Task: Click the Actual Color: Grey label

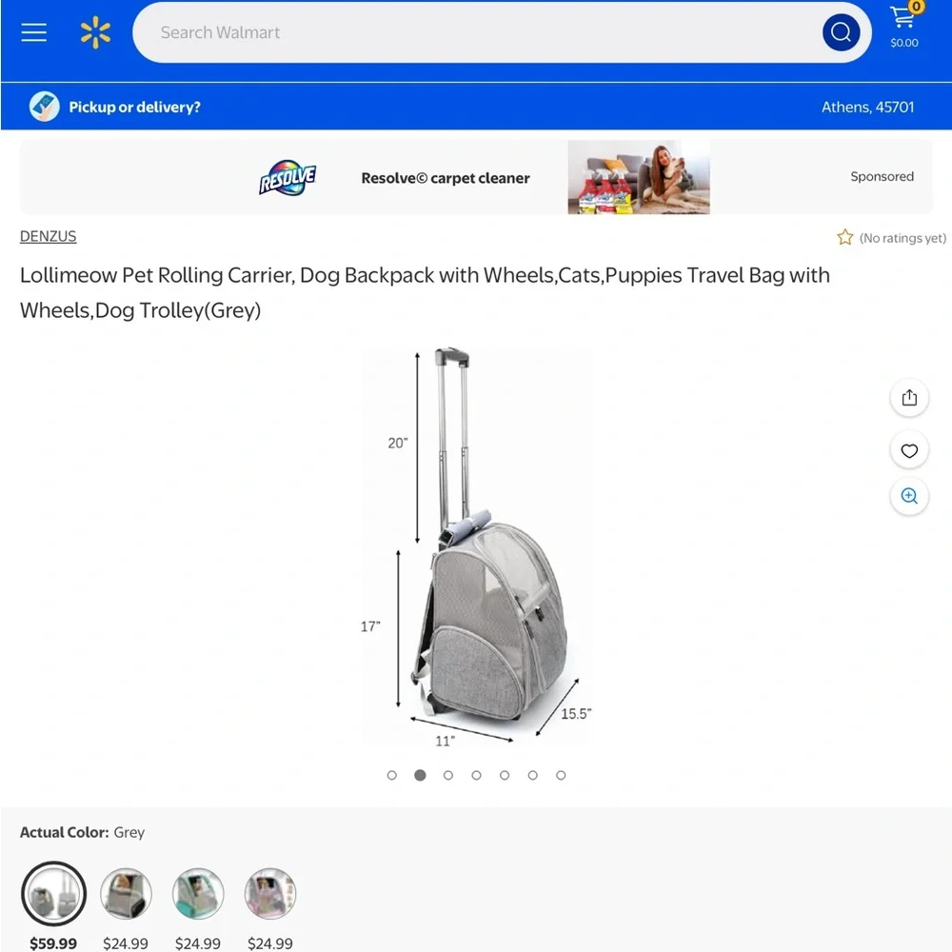Action: [x=82, y=832]
